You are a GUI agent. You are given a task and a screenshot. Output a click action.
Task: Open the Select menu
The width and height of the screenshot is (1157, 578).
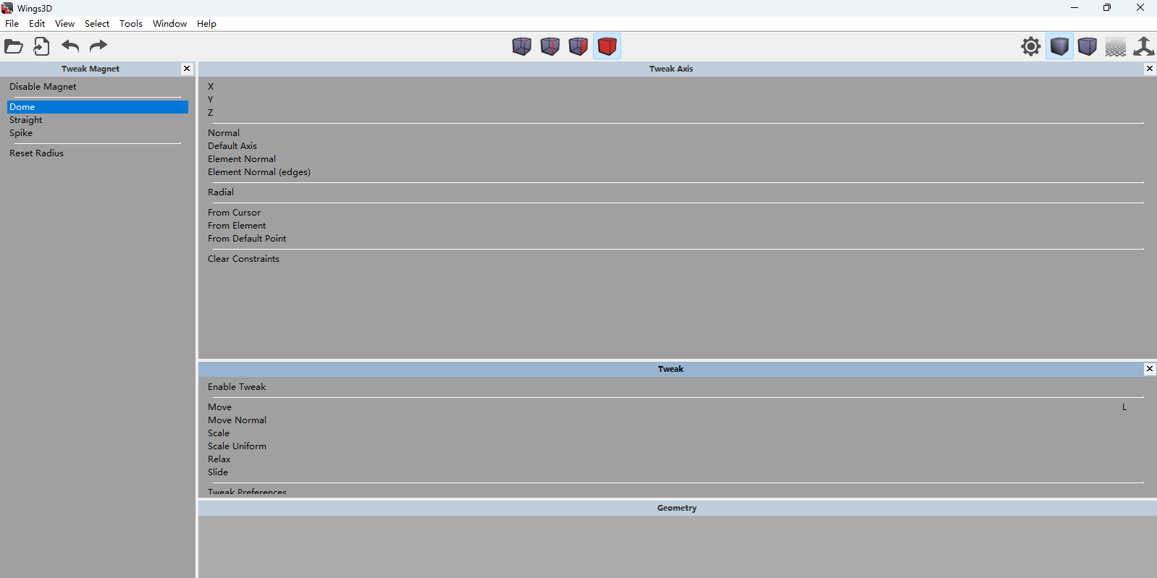(x=96, y=24)
